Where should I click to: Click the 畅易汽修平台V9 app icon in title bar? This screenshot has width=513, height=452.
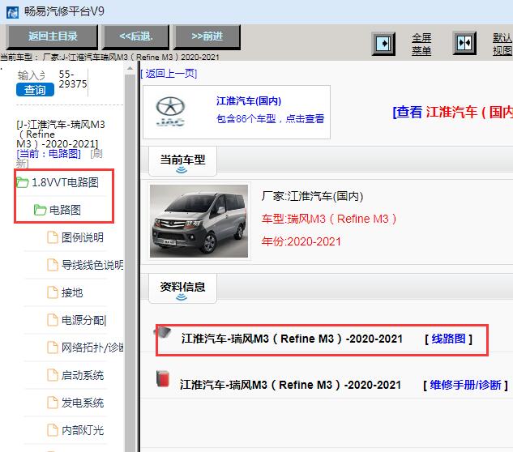point(12,12)
